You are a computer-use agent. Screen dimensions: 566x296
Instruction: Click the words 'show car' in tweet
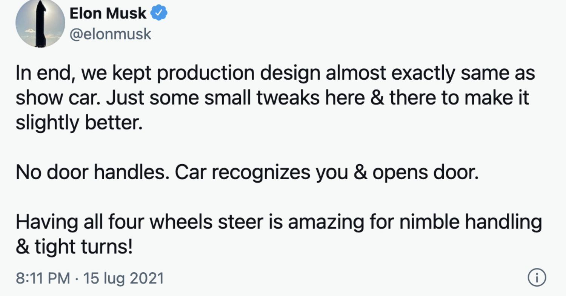pyautogui.click(x=58, y=98)
